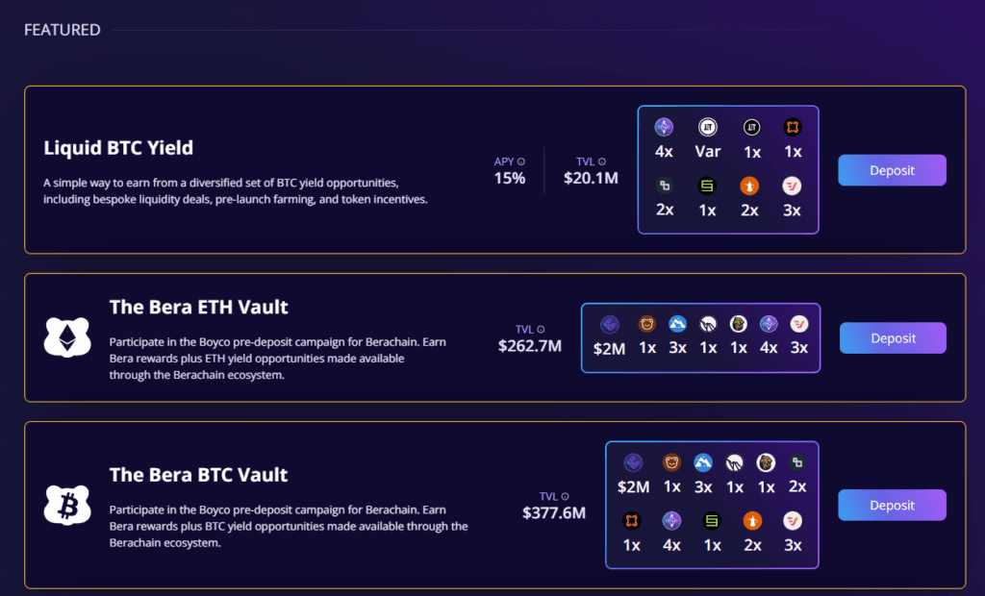Click the APY info icon on Liquid BTC Yield
This screenshot has width=985, height=596.
(x=521, y=161)
